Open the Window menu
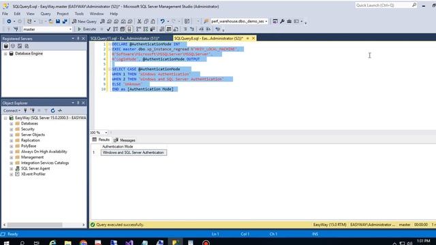Viewport: 436px width, 245px height. (97, 14)
